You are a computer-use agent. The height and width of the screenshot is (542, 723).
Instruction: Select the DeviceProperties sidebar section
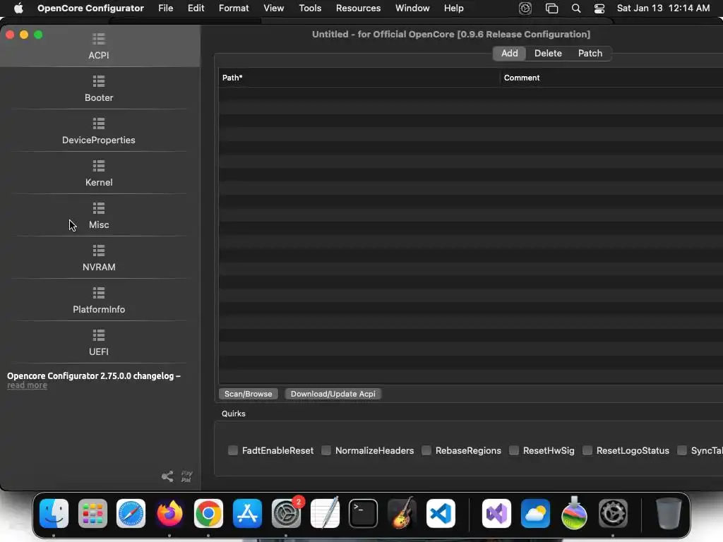[x=99, y=131]
